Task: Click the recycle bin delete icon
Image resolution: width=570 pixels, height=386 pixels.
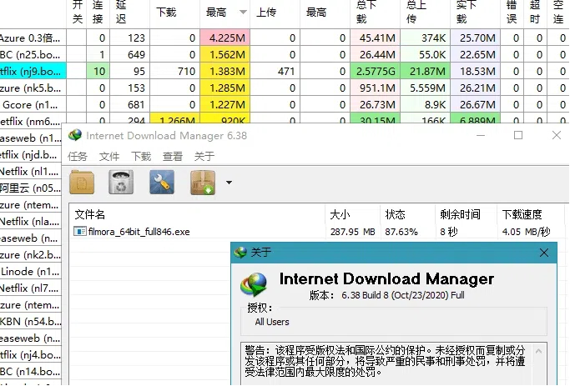Action: click(121, 183)
